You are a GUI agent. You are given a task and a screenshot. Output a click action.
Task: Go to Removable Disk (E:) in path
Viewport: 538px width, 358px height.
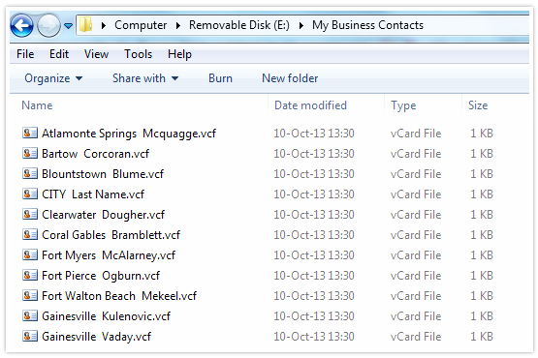239,25
